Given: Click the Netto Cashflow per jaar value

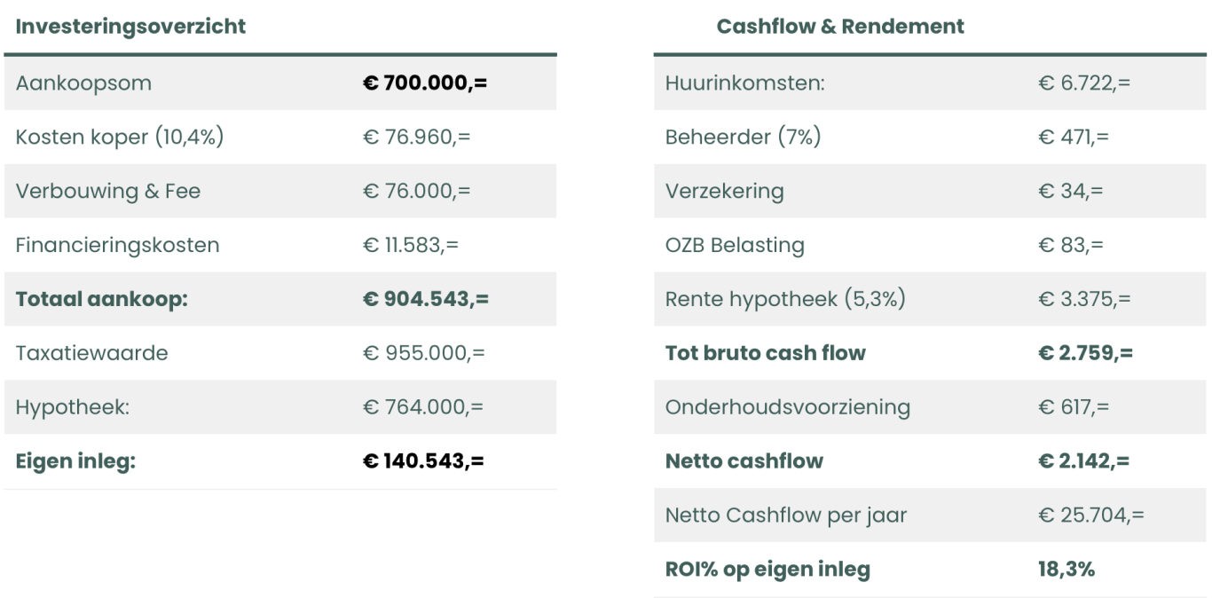Looking at the screenshot, I should coord(1090,515).
